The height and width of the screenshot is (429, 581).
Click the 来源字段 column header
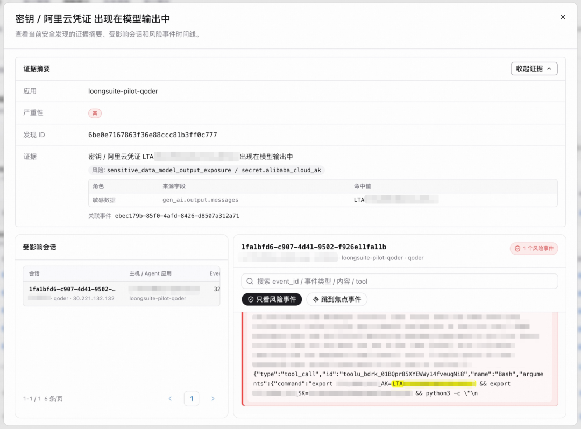click(174, 186)
